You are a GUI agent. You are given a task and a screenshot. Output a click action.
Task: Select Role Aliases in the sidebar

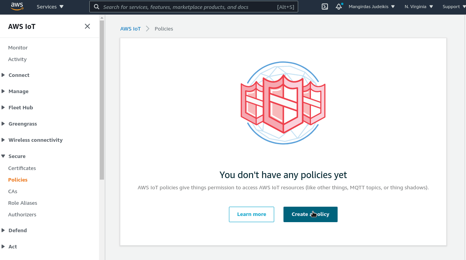coord(23,203)
